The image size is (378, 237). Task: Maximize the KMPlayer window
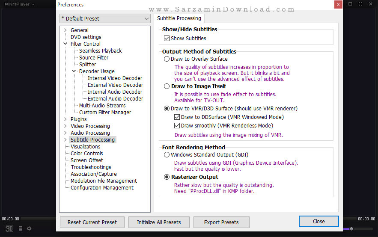tap(350, 4)
